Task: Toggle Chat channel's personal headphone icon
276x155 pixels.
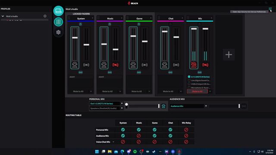Action: pos(165,65)
